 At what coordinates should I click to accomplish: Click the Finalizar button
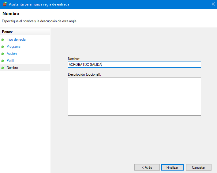click(x=172, y=167)
